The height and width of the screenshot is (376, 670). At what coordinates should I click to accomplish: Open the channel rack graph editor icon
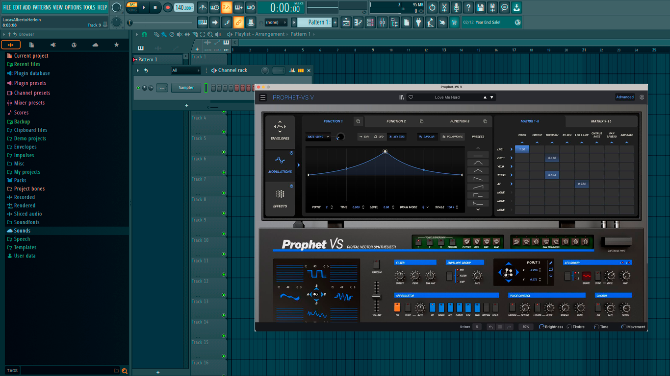(x=292, y=70)
